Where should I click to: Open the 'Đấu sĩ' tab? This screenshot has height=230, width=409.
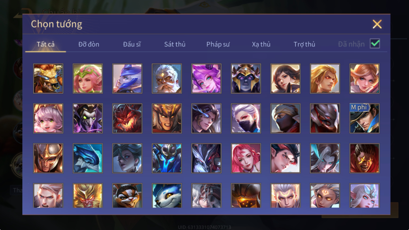pos(132,44)
